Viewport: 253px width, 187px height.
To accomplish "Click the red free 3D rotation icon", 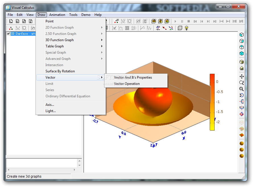I will coord(242,114).
